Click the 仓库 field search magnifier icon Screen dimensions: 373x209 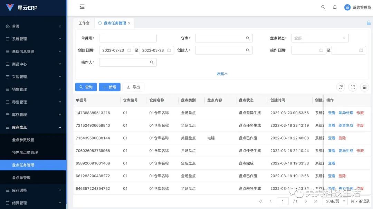pos(247,38)
